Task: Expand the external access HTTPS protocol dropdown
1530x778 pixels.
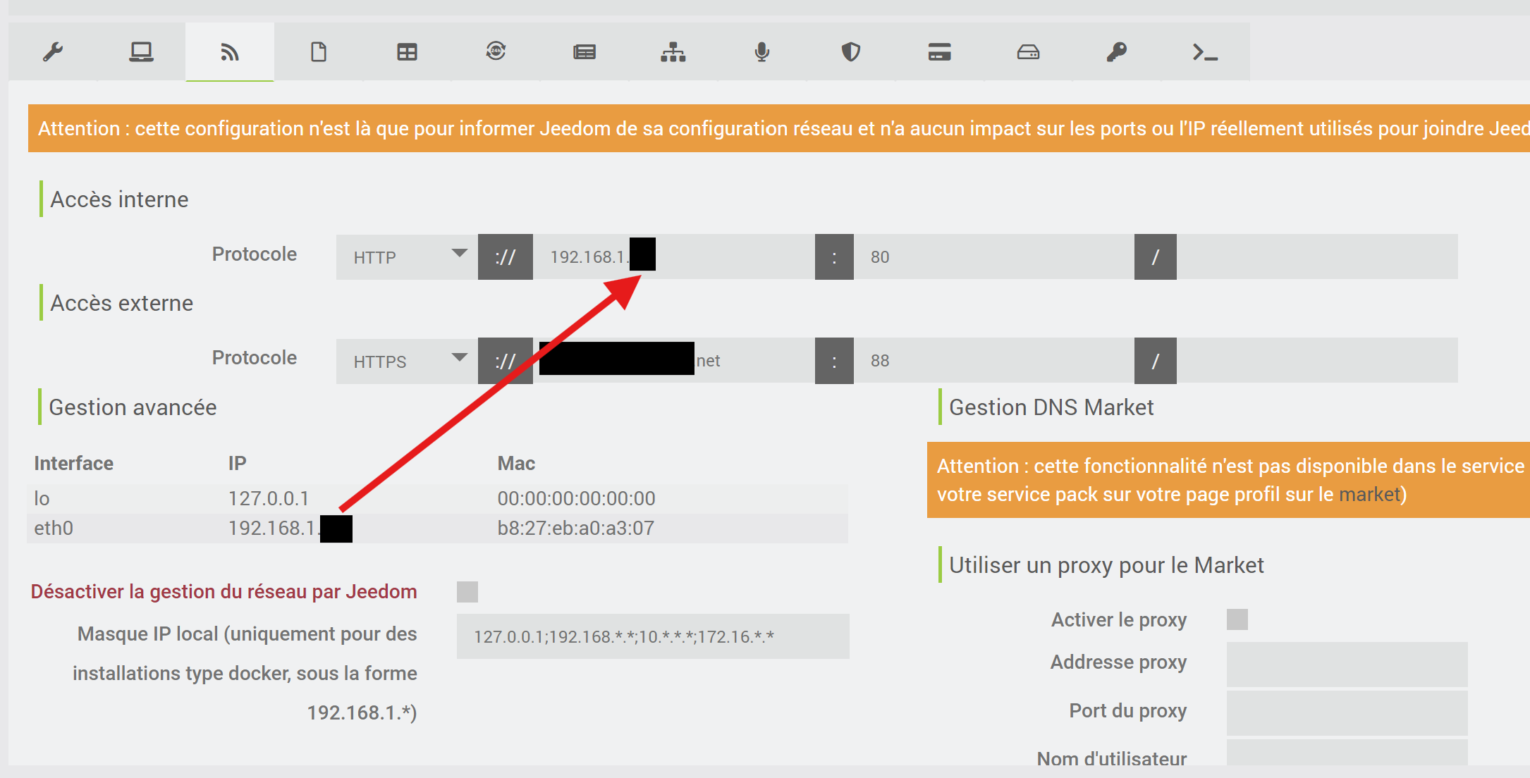Action: [407, 361]
